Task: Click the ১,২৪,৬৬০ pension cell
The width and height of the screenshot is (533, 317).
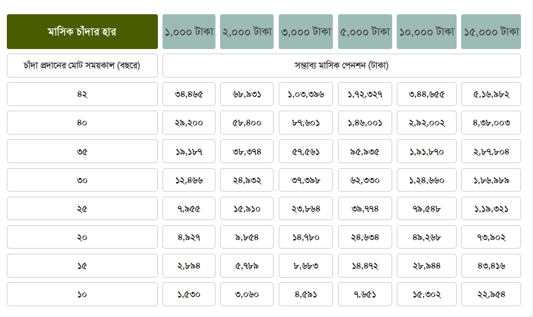Action: [426, 180]
